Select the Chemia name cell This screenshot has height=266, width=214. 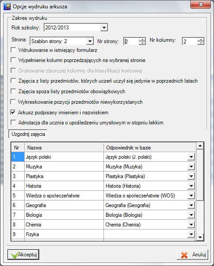coord(64,224)
